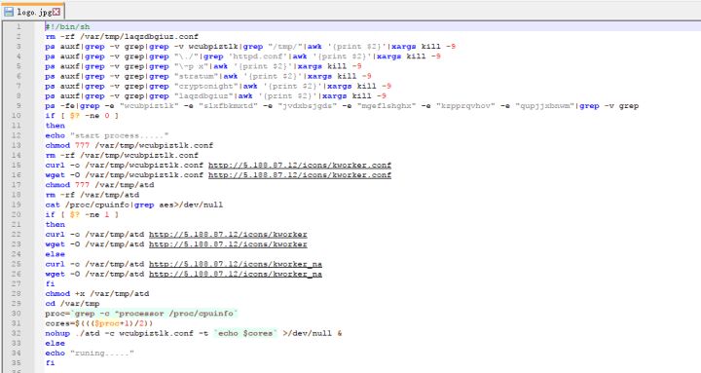Open the kworker.conf URL on the wget line 16
Image resolution: width=701 pixels, height=373 pixels.
(300, 175)
